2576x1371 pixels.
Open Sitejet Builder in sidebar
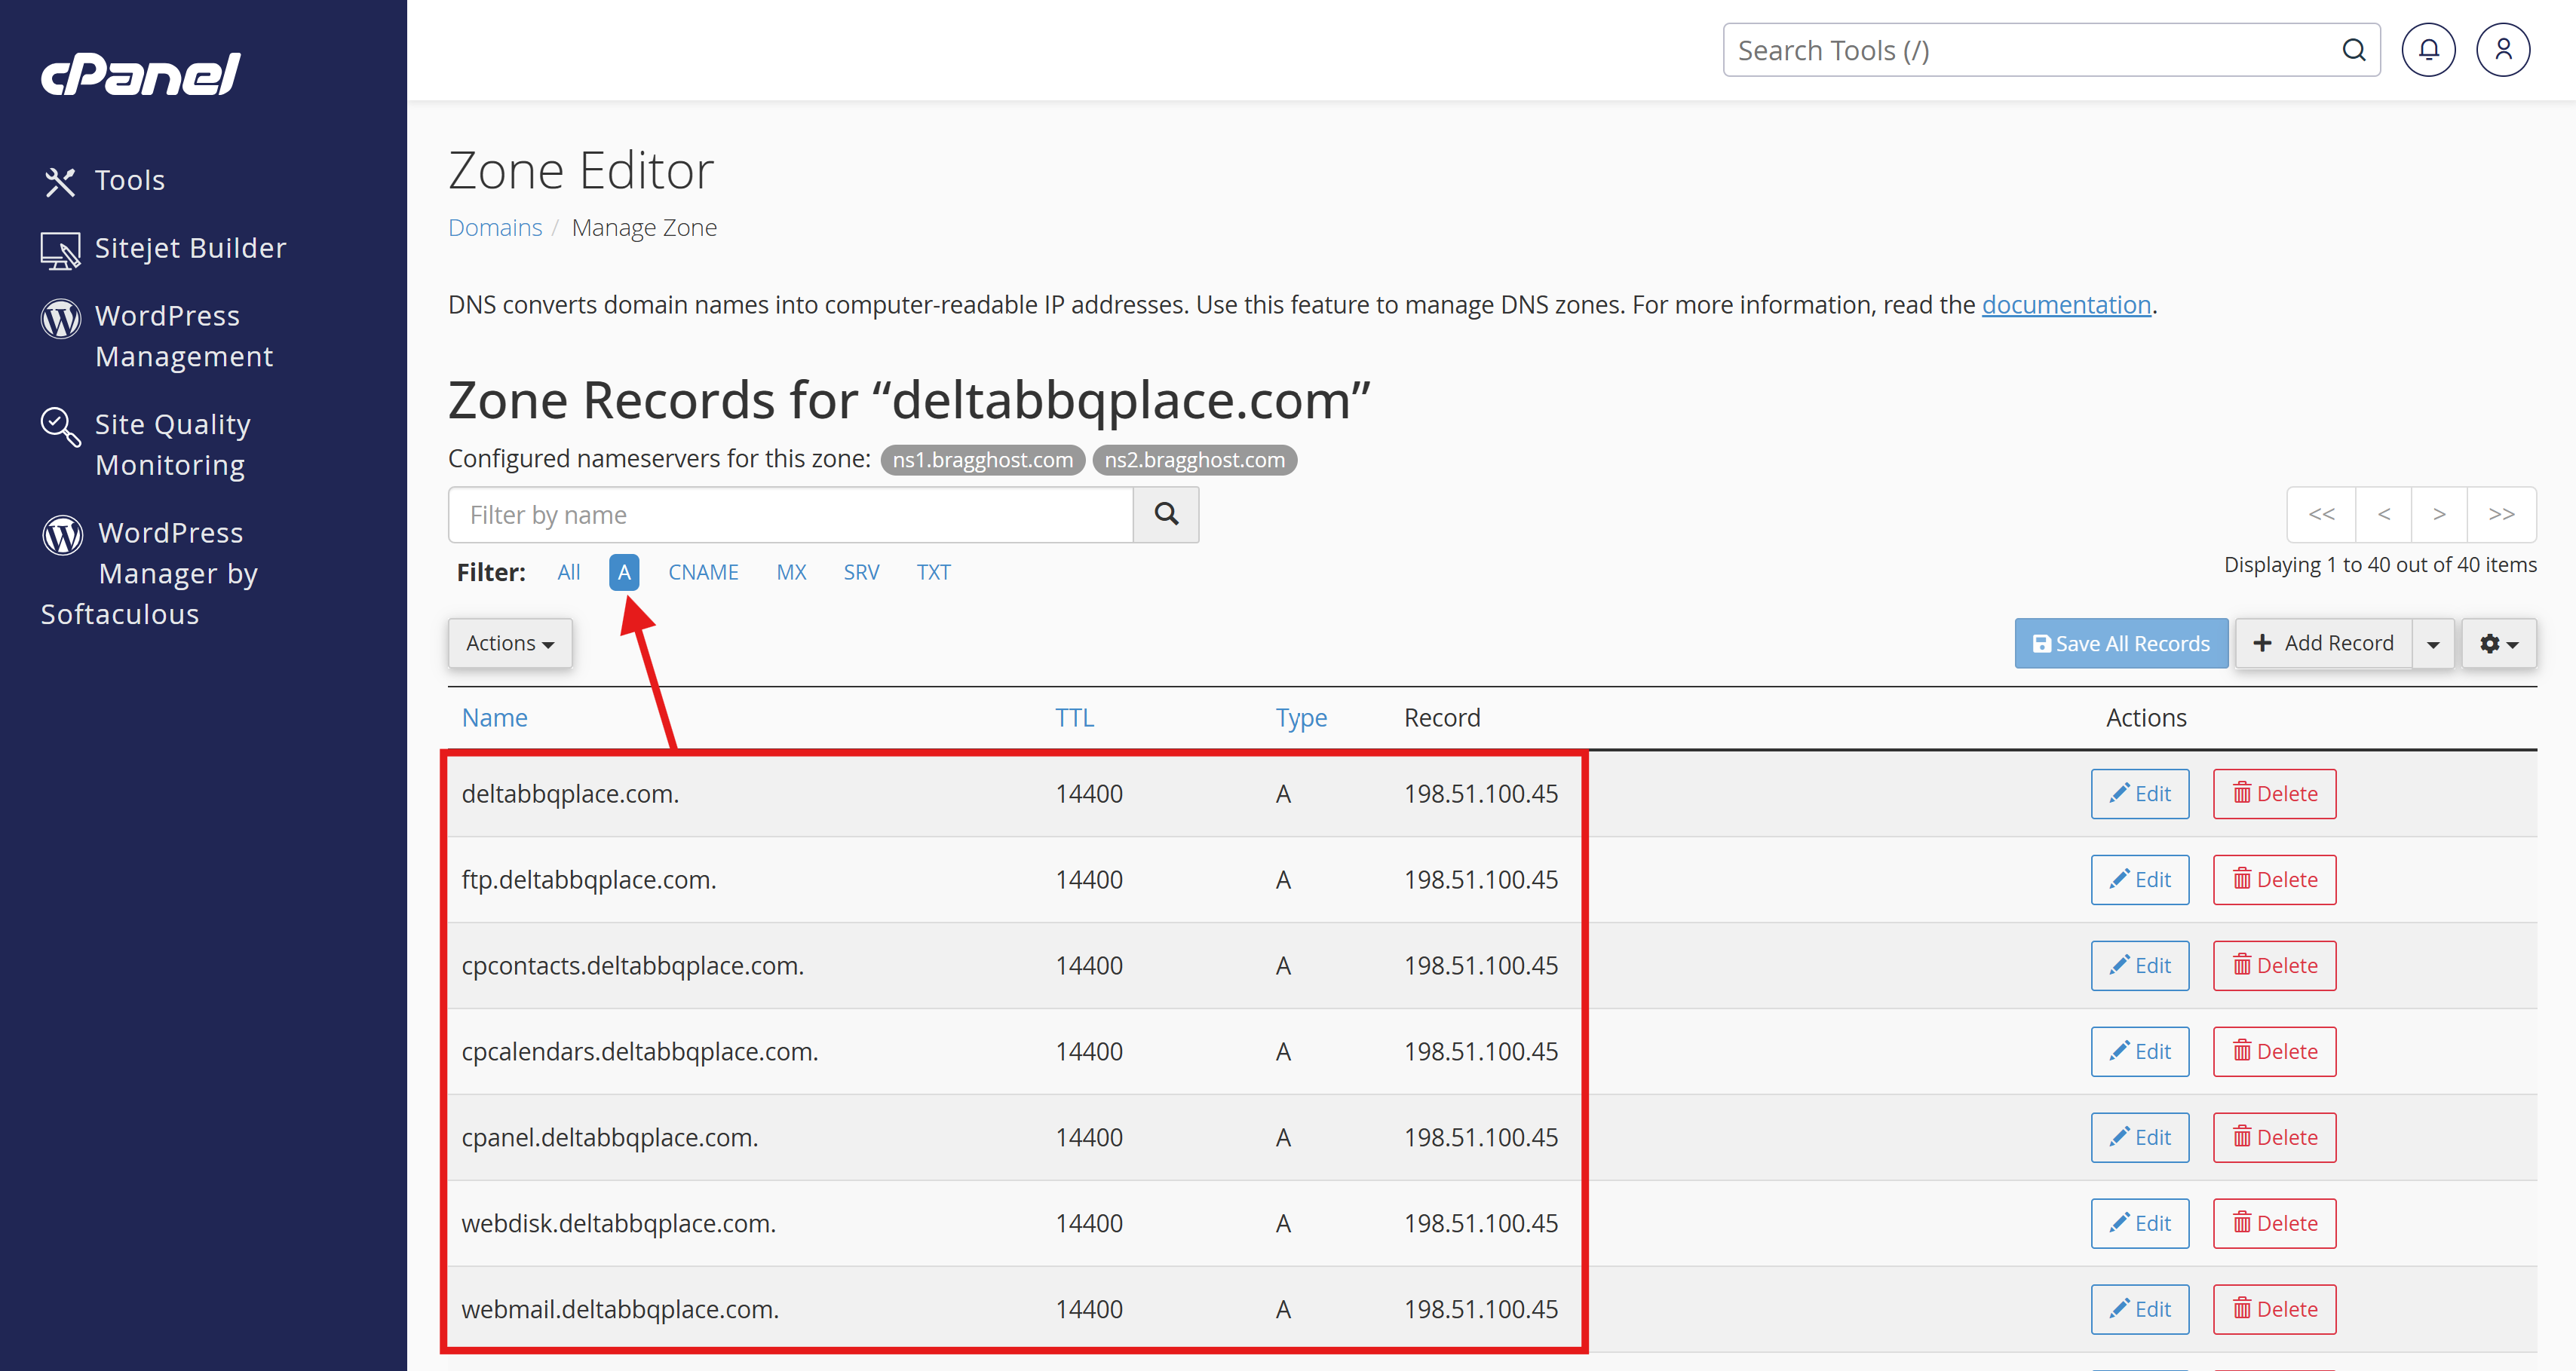click(189, 248)
